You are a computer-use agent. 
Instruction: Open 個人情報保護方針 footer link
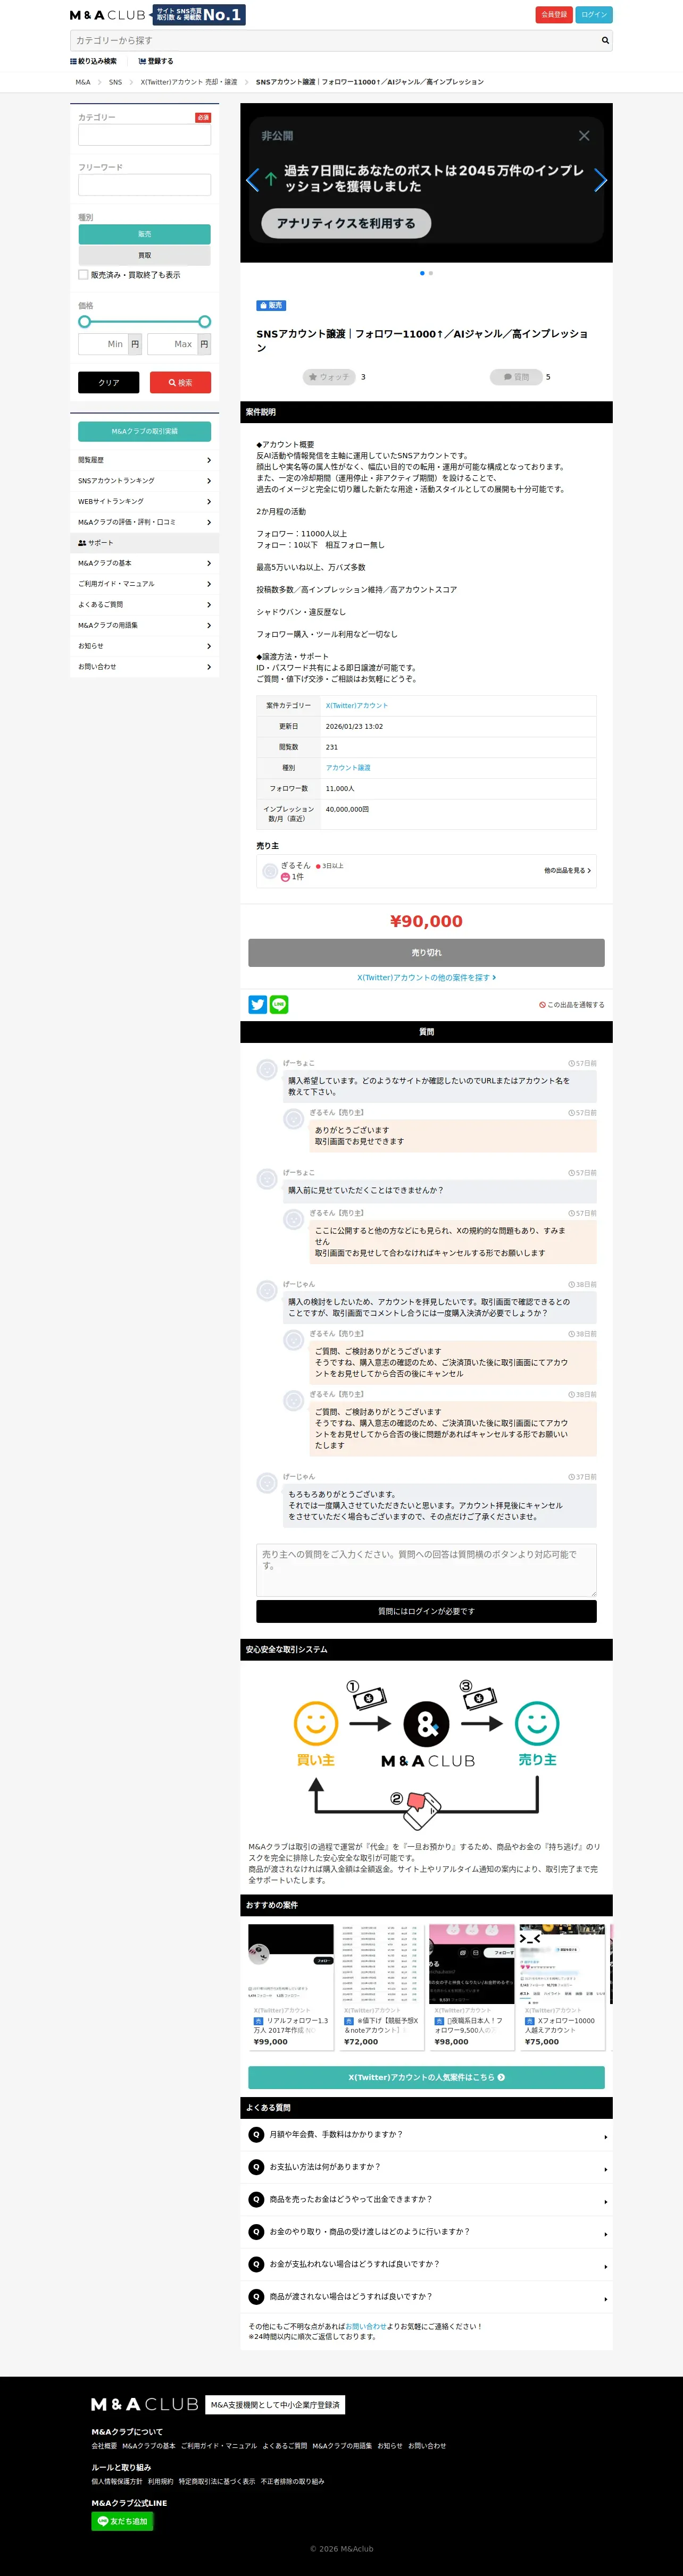tap(117, 2481)
